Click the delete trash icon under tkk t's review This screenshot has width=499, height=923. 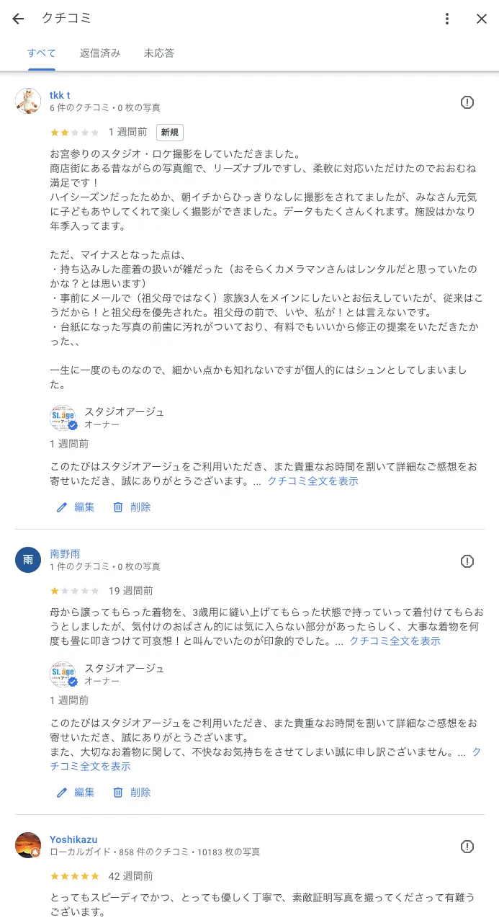click(x=118, y=507)
